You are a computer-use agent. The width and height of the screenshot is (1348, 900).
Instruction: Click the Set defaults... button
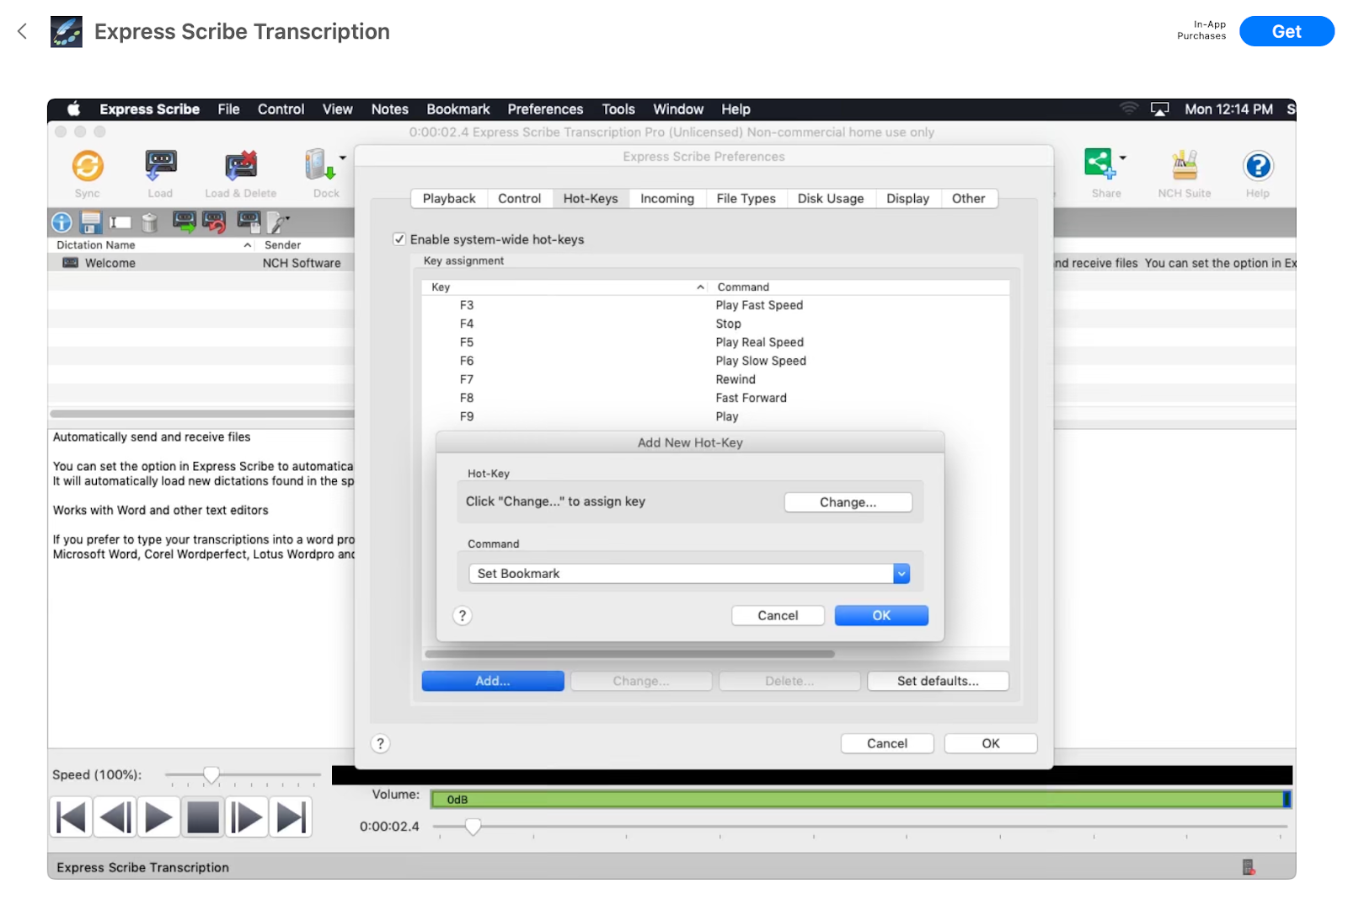(x=938, y=681)
